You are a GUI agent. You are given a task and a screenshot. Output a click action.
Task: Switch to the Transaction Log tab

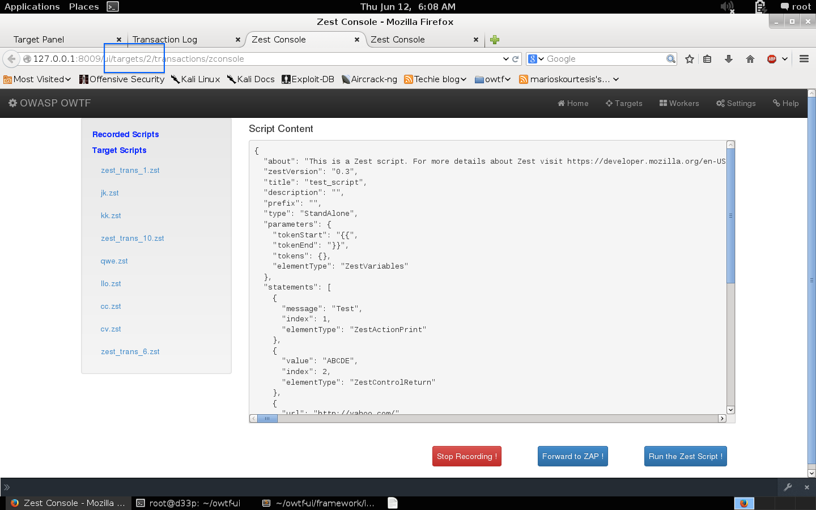184,40
